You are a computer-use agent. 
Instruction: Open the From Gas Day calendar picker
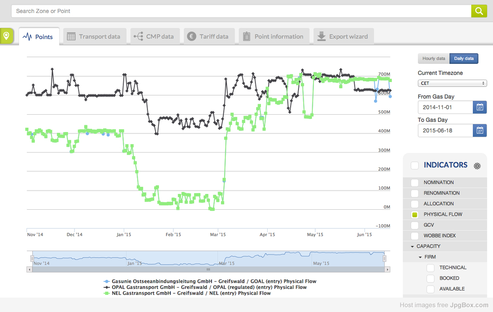click(x=480, y=107)
